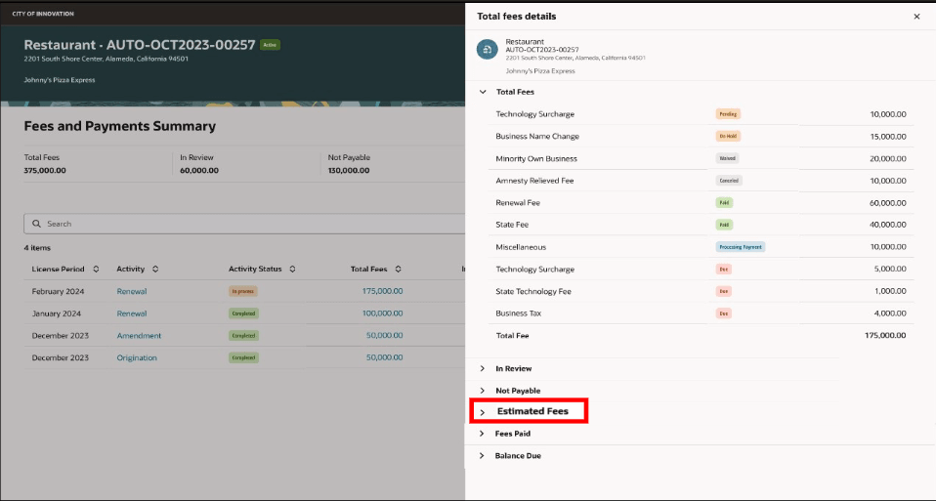Collapse the Total Fees section
The width and height of the screenshot is (936, 501).
coord(483,92)
